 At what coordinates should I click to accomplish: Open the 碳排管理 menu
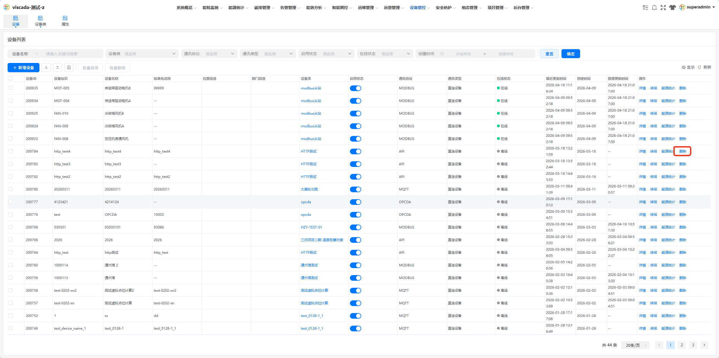264,8
